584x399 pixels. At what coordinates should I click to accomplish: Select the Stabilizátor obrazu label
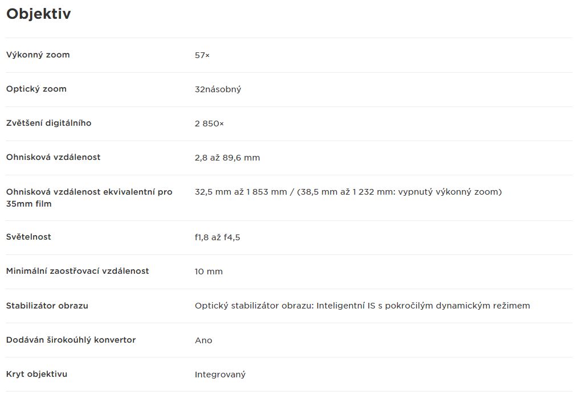[47, 306]
